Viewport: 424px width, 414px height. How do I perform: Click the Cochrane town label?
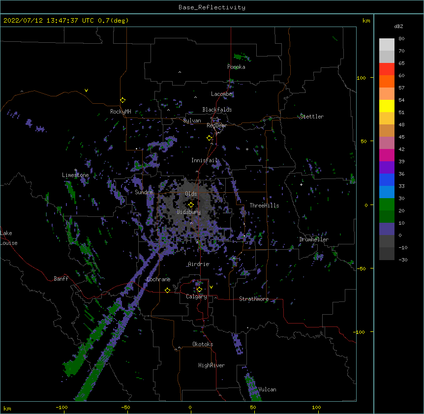(158, 279)
